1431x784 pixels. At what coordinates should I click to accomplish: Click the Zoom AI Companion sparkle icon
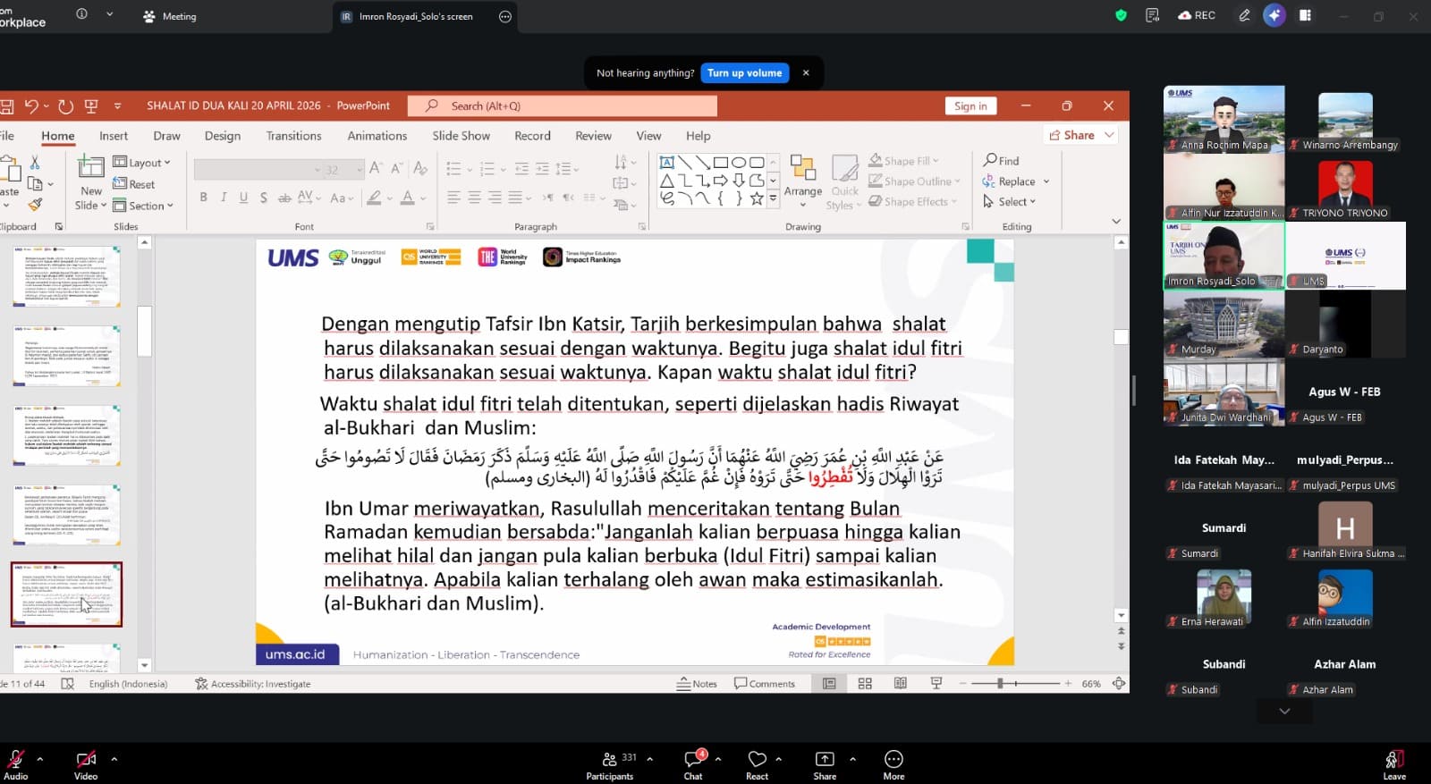(x=1274, y=15)
